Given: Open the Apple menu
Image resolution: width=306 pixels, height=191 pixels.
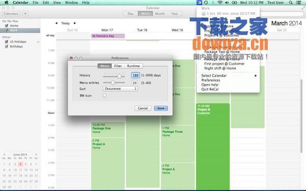Looking at the screenshot, I should (7, 3).
